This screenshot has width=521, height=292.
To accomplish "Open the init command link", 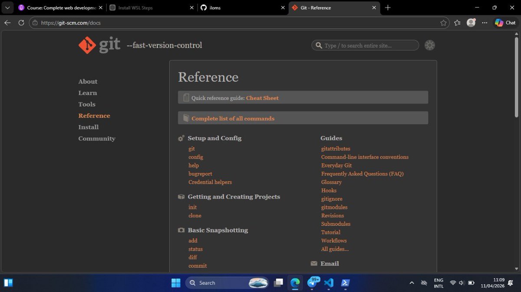I will point(193,207).
